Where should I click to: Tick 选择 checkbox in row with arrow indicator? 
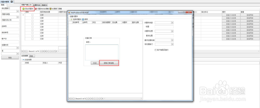pos(32,15)
